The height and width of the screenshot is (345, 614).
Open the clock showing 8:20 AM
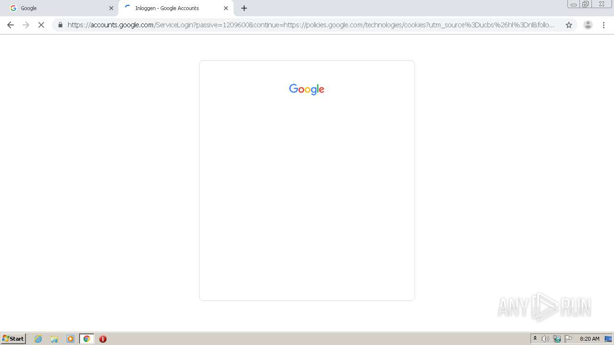tap(590, 339)
